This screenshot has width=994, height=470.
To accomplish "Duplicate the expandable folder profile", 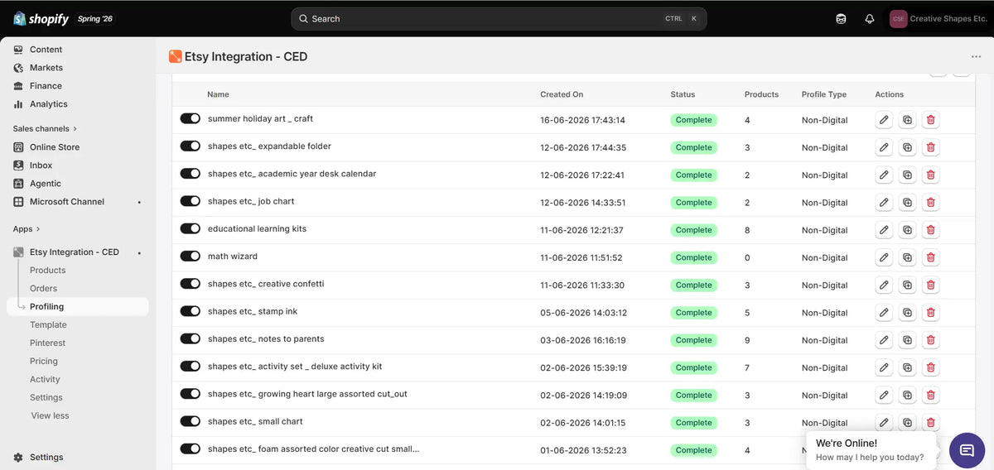I will coord(907,147).
